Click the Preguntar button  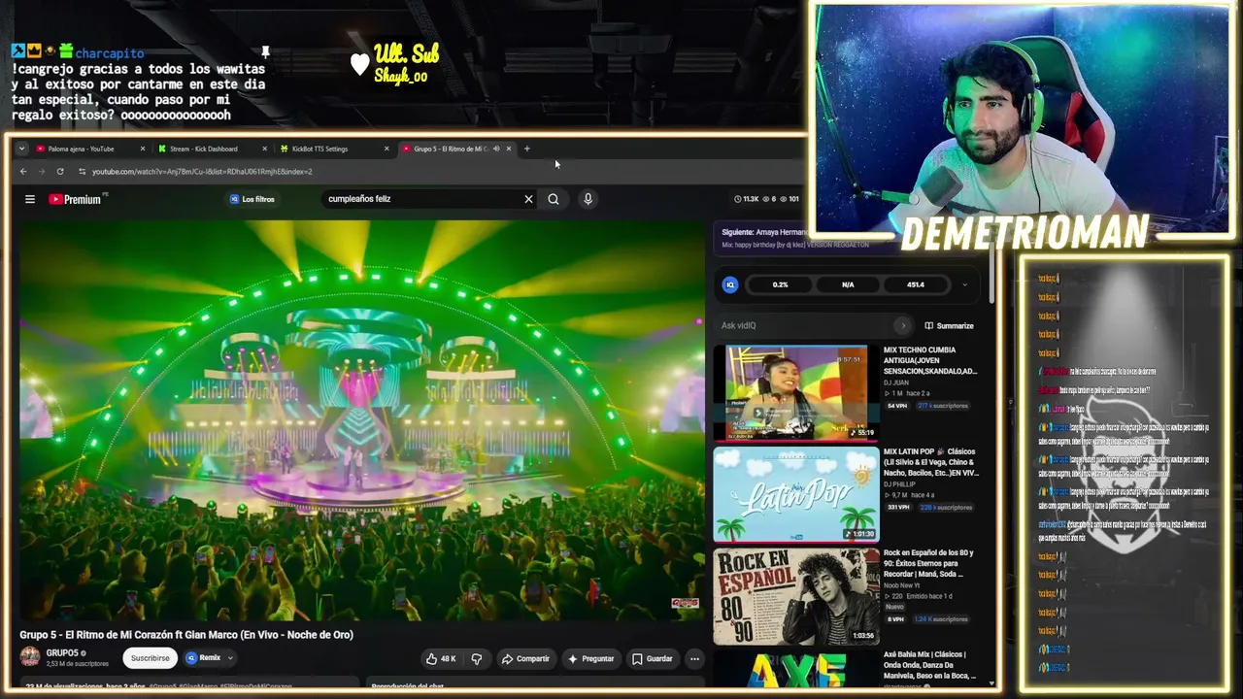pos(590,658)
